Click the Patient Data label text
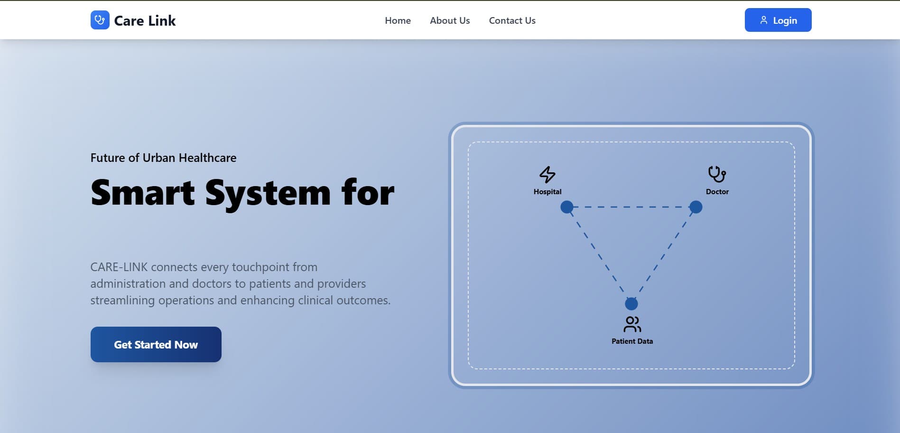The height and width of the screenshot is (433, 900). coord(632,341)
